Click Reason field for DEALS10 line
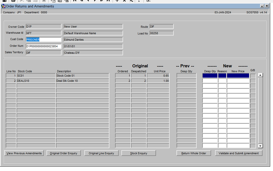Screen dimensions: 273x171 (x=222, y=80)
